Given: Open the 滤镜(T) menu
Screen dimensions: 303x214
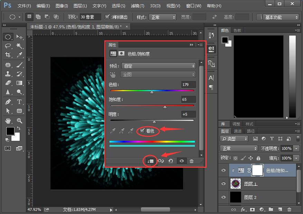Looking at the screenshot, I should 138,6.
